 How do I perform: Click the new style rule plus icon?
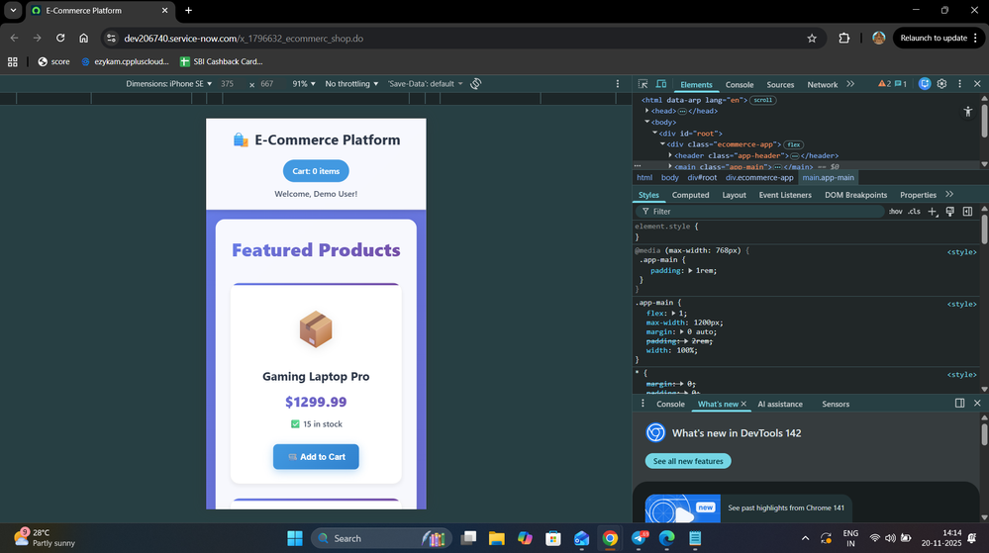[x=933, y=211]
